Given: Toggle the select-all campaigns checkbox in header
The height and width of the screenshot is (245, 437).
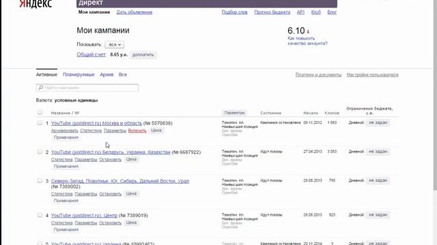Looking at the screenshot, I should coord(40,112).
